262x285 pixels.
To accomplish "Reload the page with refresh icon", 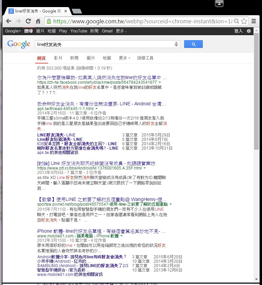I will coord(28,21).
